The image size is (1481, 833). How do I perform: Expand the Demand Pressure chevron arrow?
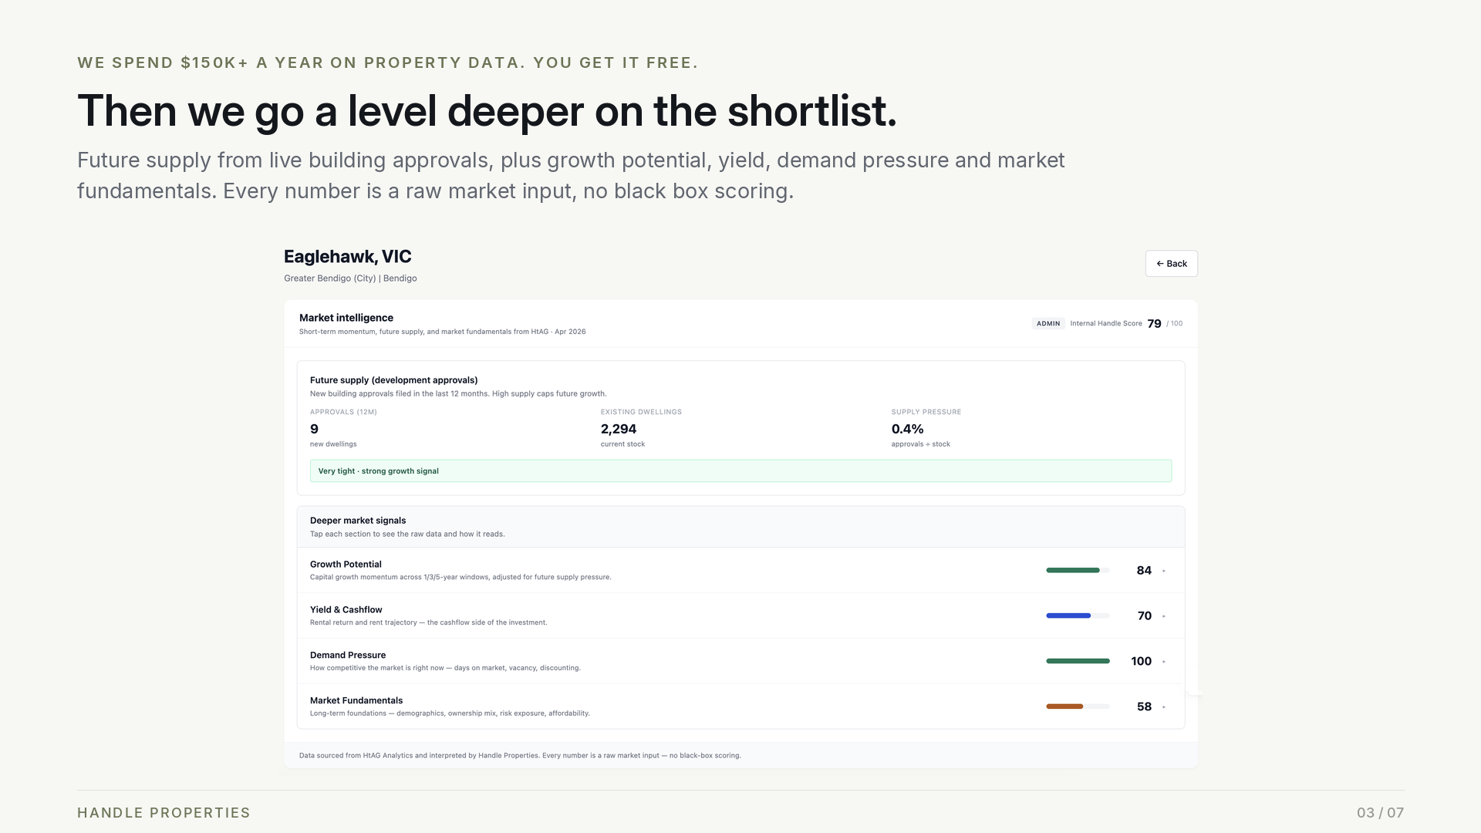(1164, 662)
